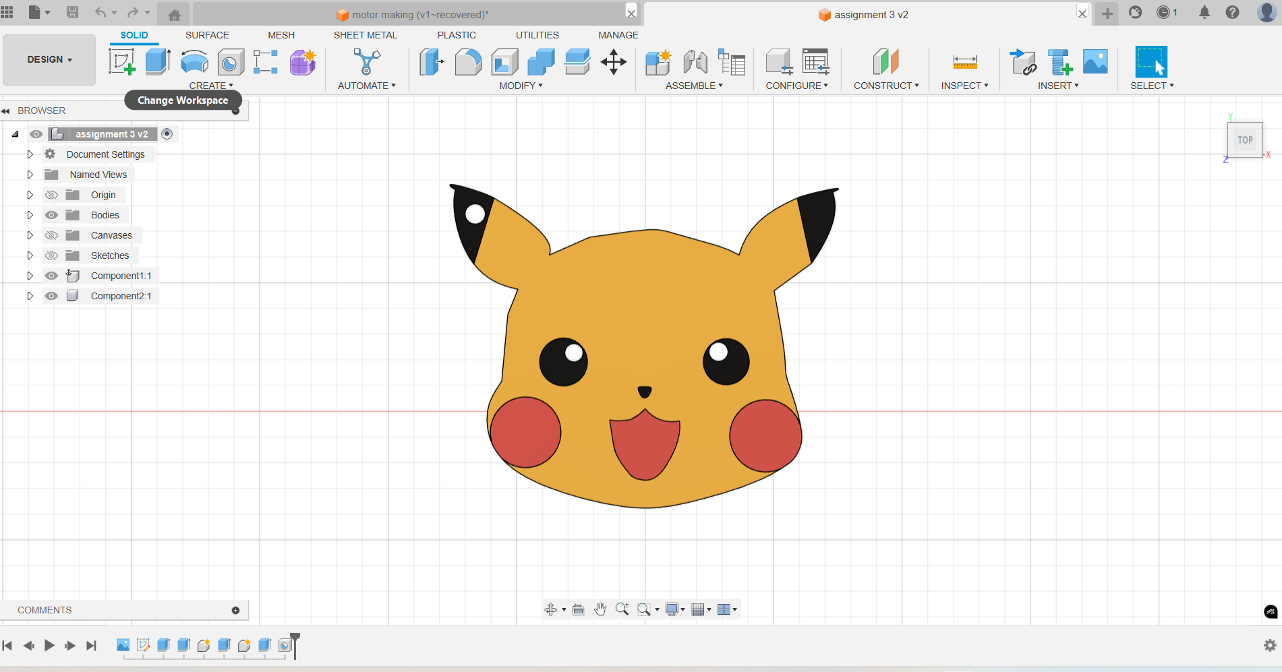Screen dimensions: 1282x672
Task: Hide Component1:1 in the browser
Action: [51, 275]
